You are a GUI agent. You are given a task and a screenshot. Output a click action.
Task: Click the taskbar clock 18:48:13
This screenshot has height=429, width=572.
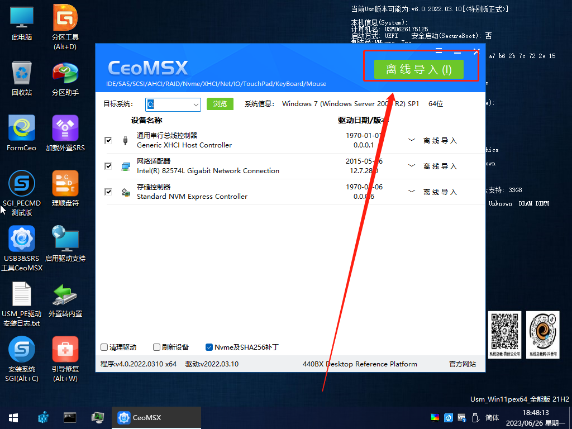pyautogui.click(x=536, y=413)
